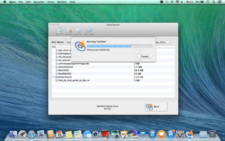Open the Mac (HFS+) file system dropdown

tap(163, 42)
